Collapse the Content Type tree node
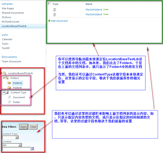163x153 pixels. (x=4, y=92)
